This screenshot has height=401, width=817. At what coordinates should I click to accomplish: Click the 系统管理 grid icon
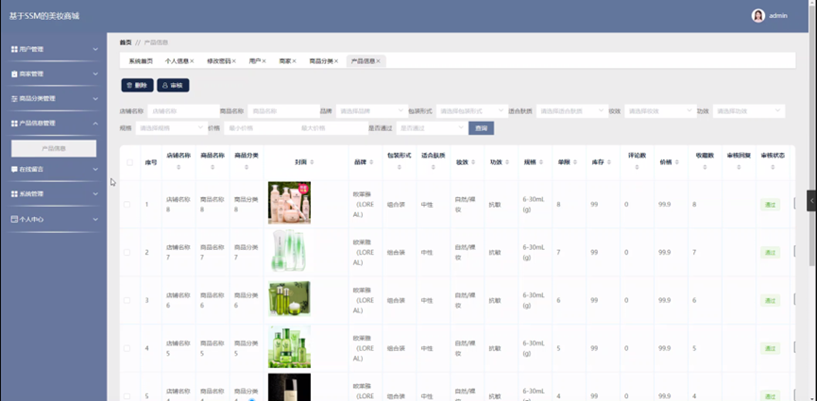[x=14, y=193]
